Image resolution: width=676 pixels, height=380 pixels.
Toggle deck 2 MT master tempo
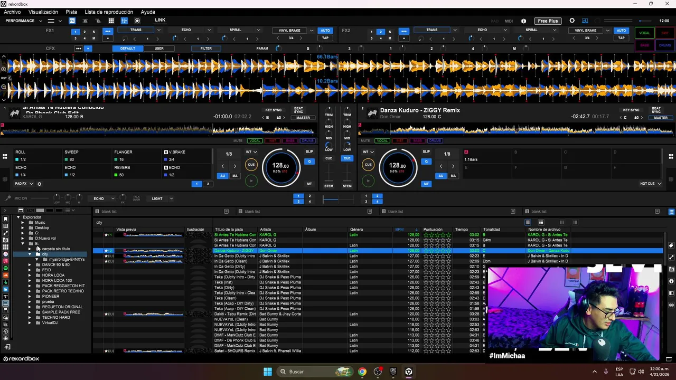point(426,184)
